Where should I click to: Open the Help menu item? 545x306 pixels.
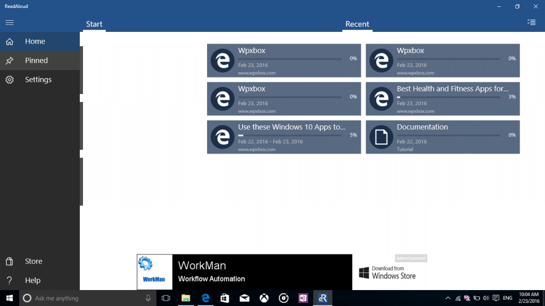click(x=40, y=280)
